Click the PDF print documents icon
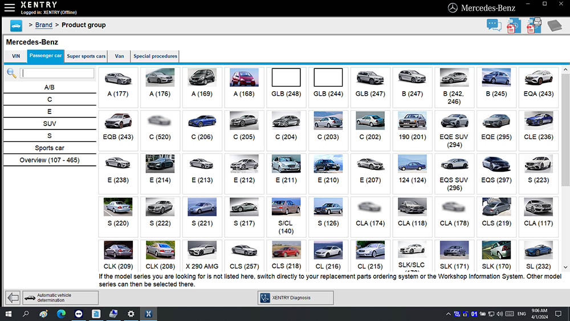 pos(534,26)
